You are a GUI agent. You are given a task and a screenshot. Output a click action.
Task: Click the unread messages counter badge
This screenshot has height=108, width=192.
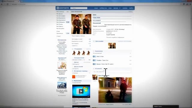67,22
